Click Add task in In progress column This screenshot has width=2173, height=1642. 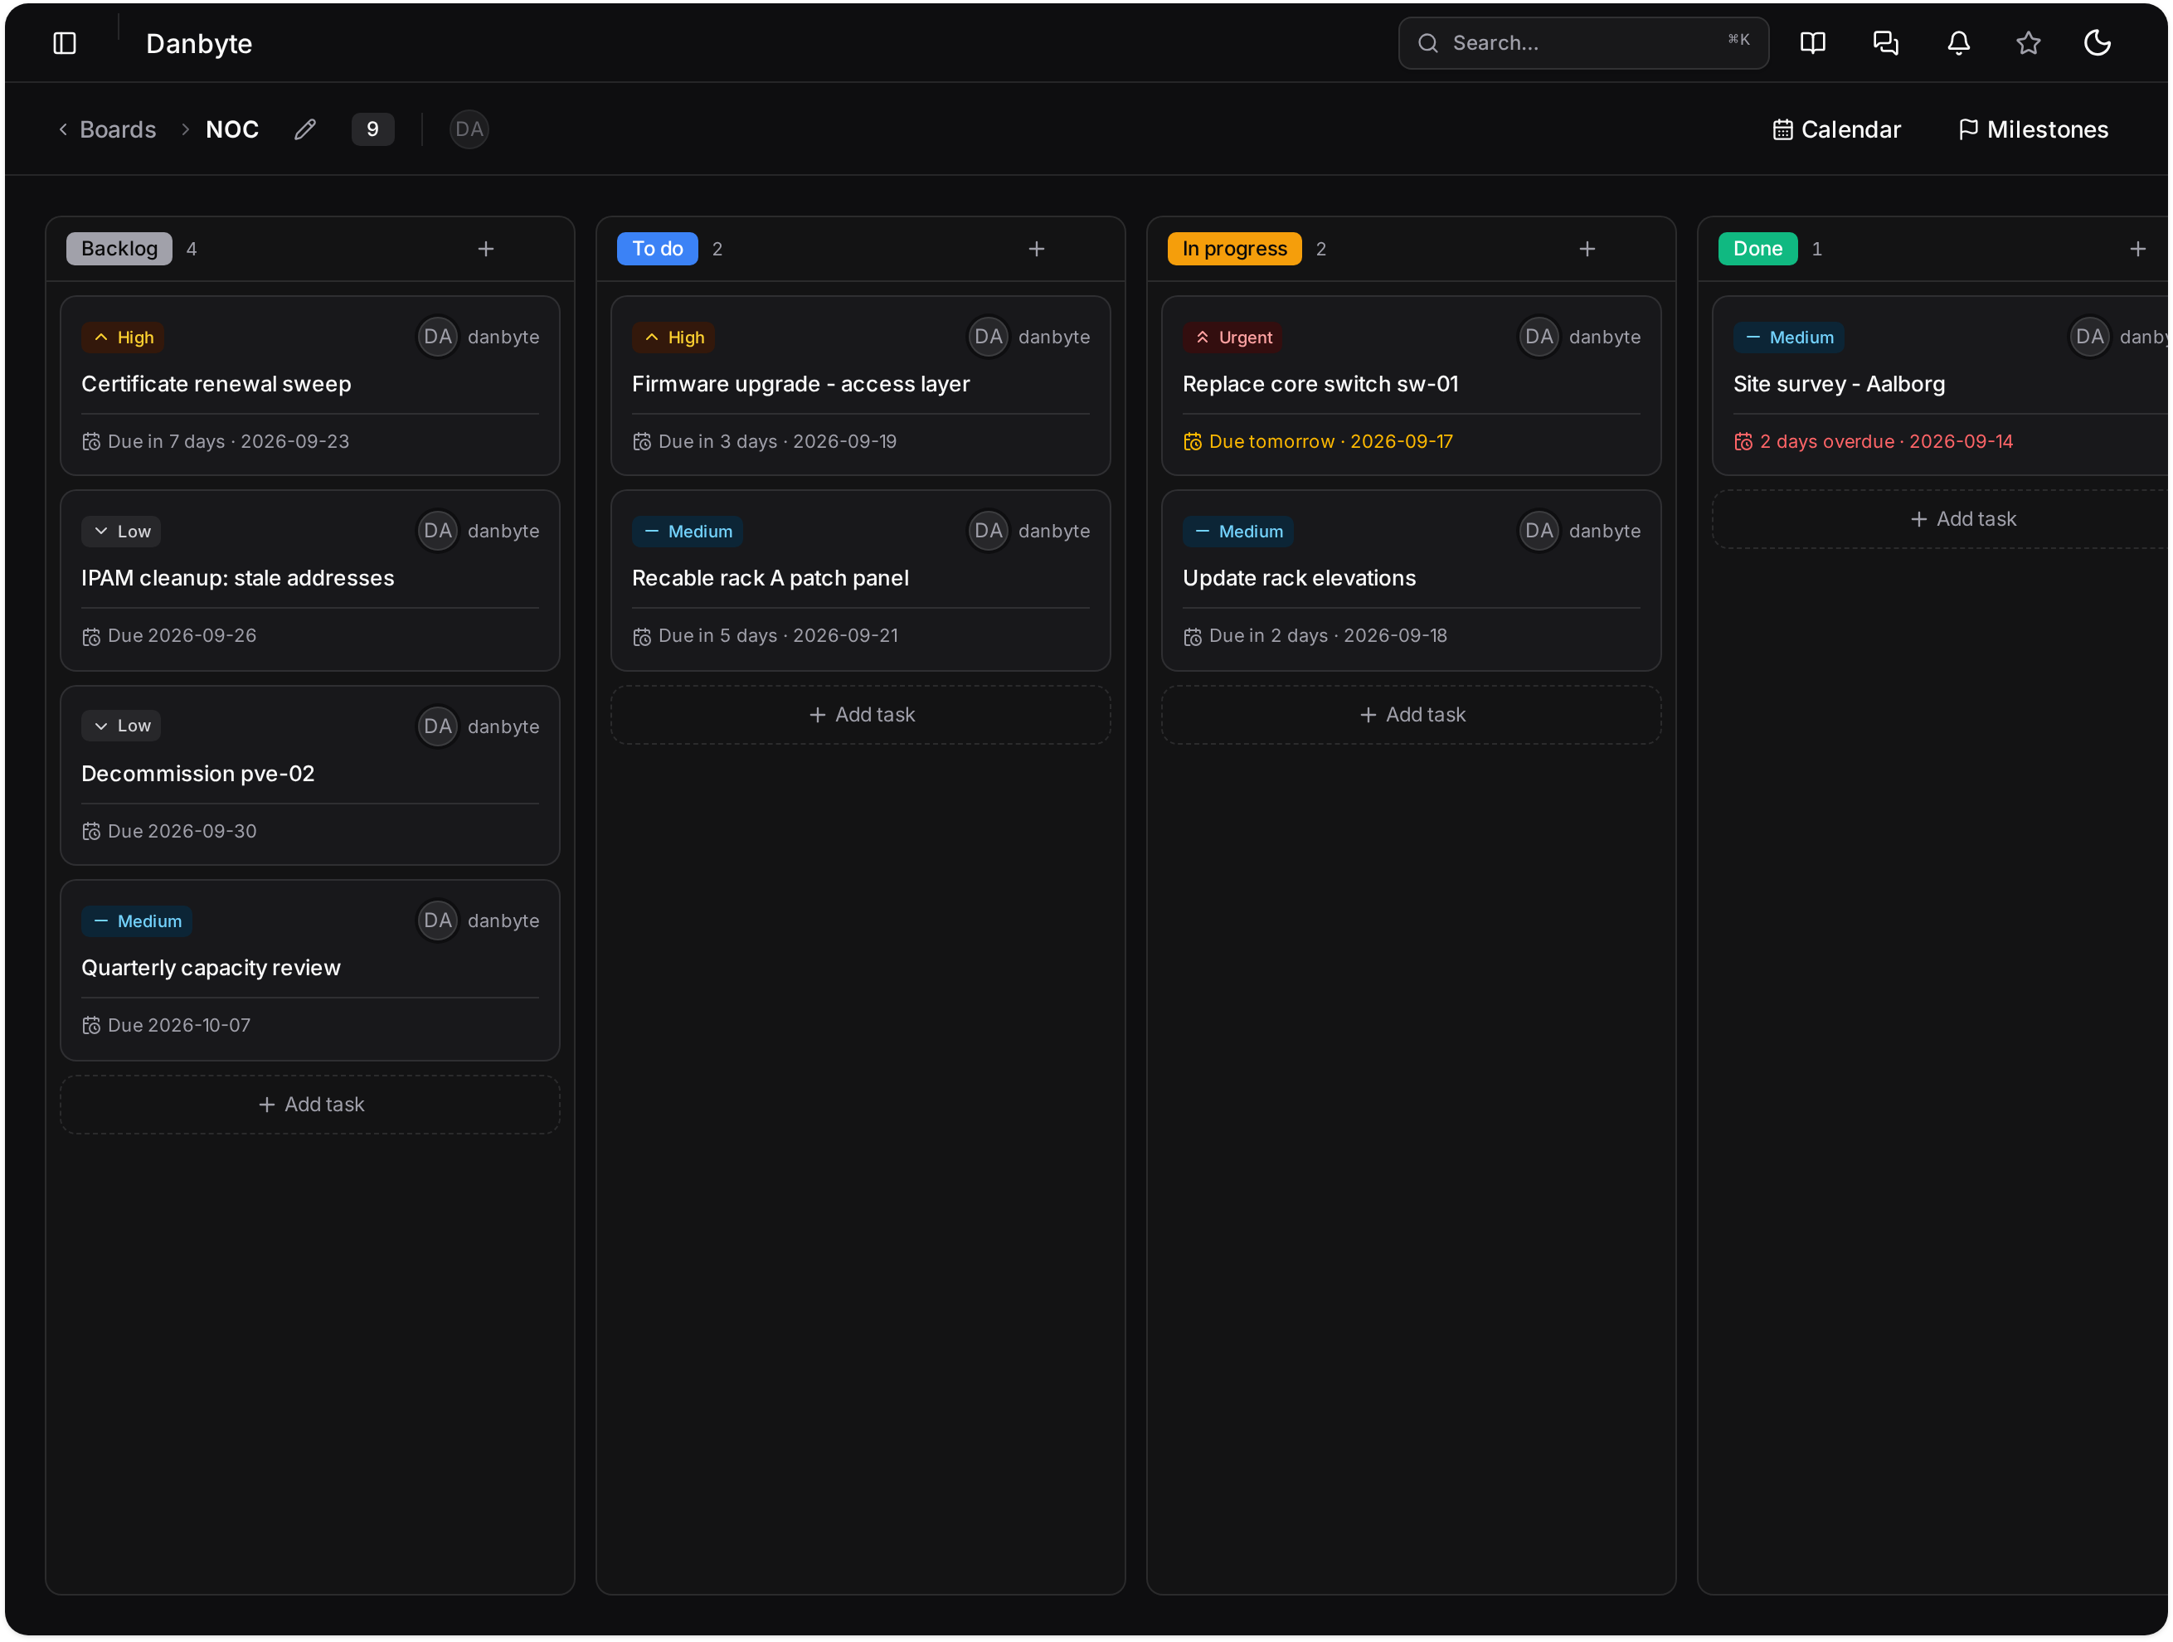[x=1412, y=715]
